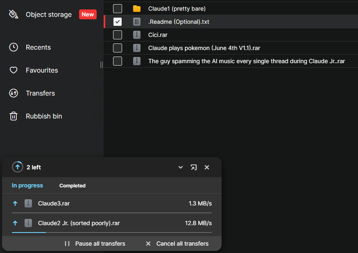Click the upload progress circle icon
This screenshot has width=358, height=253.
click(18, 167)
